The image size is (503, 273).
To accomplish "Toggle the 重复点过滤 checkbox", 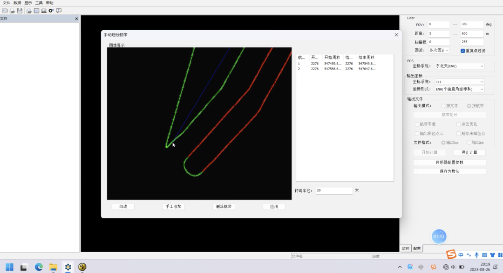I will [463, 51].
